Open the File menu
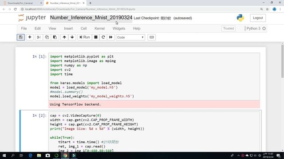The width and height of the screenshot is (284, 159). click(x=24, y=28)
